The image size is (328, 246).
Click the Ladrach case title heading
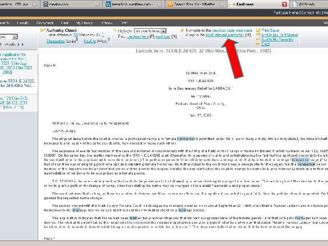coord(203,51)
